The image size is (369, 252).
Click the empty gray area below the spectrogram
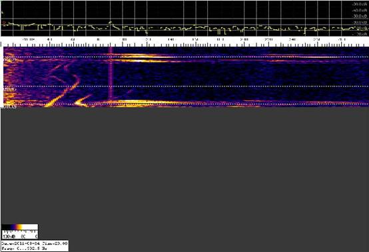(184, 164)
